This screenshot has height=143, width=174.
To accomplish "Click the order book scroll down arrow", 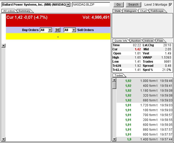I will [x=3, y=139].
